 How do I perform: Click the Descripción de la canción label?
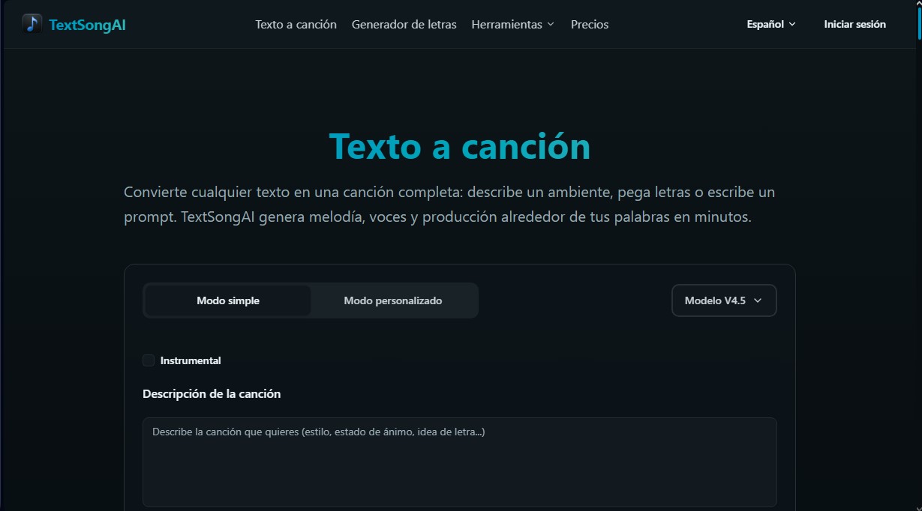212,393
